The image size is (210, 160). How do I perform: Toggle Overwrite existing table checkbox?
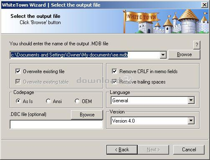click(x=18, y=82)
